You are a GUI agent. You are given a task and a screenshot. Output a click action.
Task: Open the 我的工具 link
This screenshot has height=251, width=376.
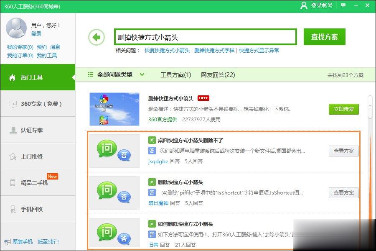tap(47, 56)
